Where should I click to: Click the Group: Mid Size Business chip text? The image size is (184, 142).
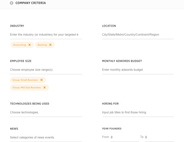pyautogui.click(x=27, y=88)
